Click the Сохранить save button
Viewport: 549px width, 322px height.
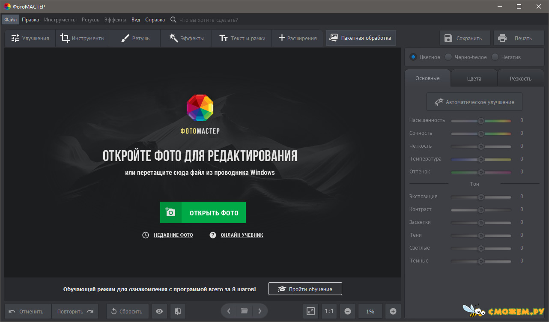pyautogui.click(x=465, y=38)
